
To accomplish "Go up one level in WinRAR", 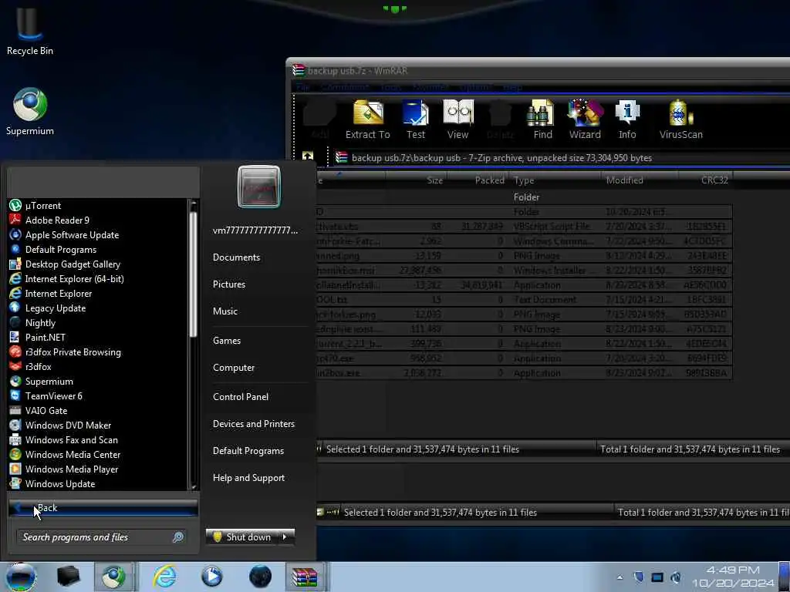I will (307, 156).
